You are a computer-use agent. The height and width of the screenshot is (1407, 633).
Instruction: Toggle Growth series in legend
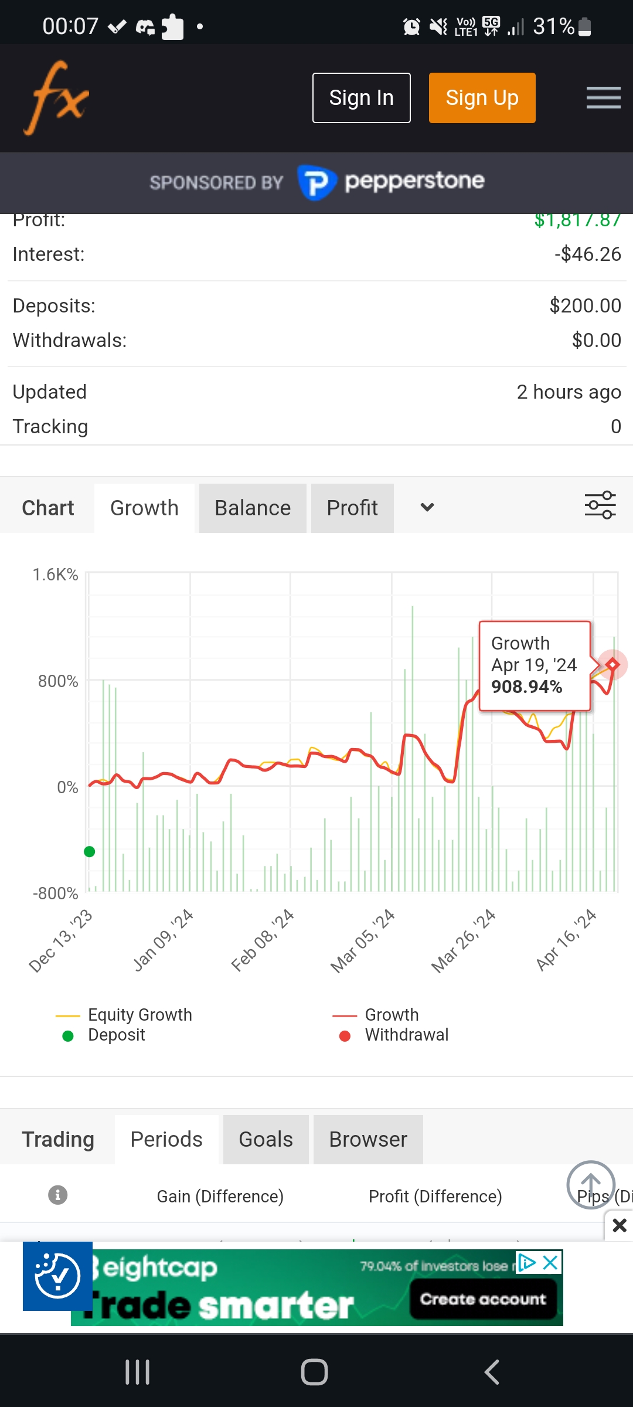[391, 1015]
